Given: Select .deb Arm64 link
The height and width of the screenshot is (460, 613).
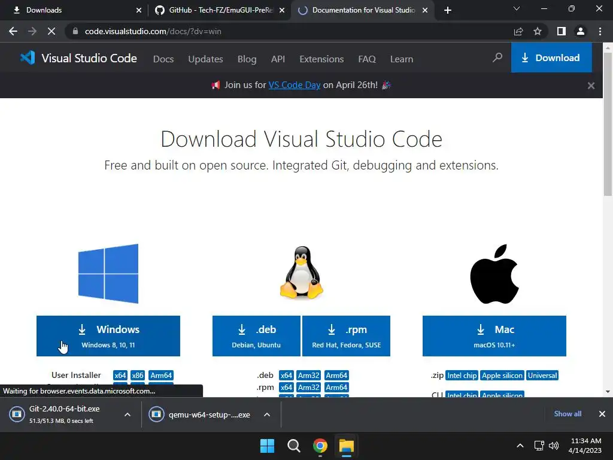Looking at the screenshot, I should click(x=336, y=375).
